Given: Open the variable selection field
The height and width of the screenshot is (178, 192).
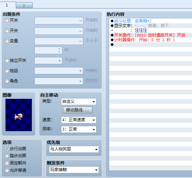Looking at the screenshot, I should coord(59,41).
